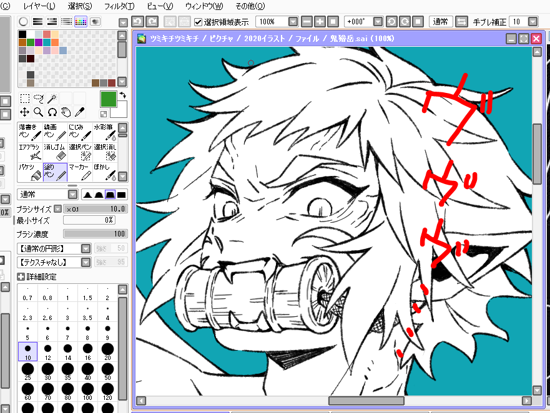
Task: Select the magic wand tool
Action: pos(52,98)
